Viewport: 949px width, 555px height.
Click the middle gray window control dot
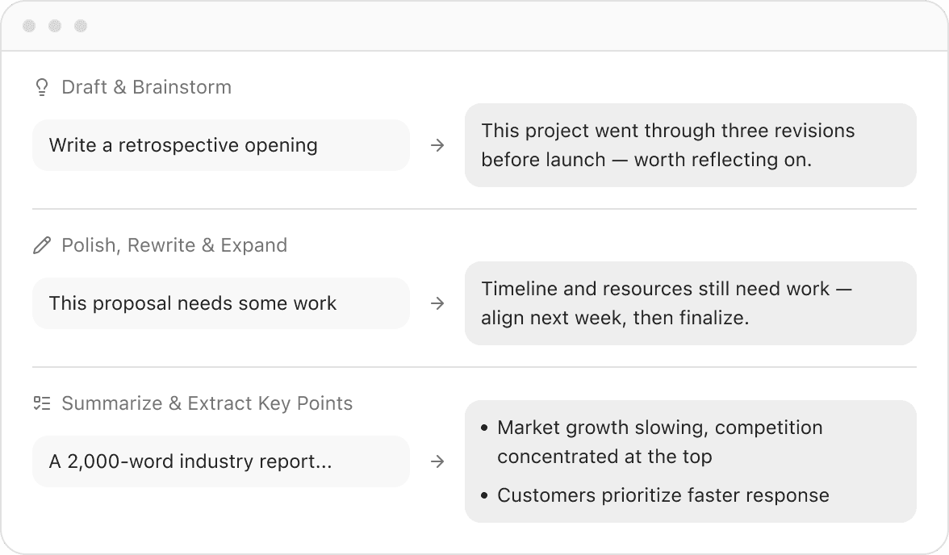tap(55, 26)
